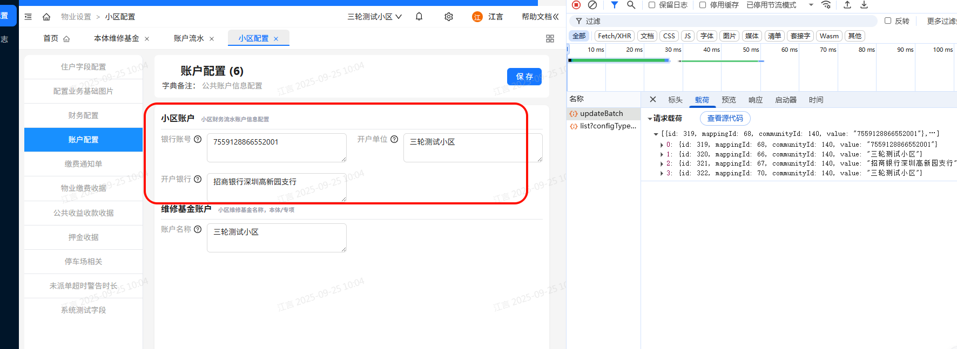Screen dimensions: 957x349
Task: Switch to the 账户流水 tab
Action: 188,38
